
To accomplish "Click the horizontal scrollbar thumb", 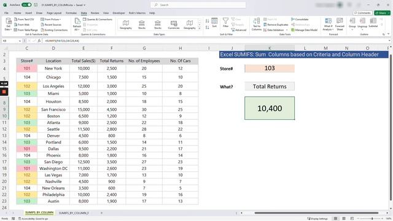I will click(316, 213).
